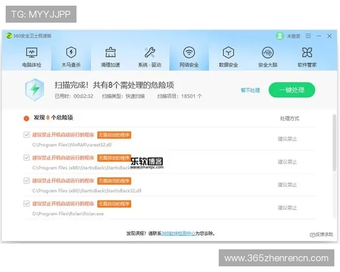Click the 扫描完成 scan result heading

point(114,85)
